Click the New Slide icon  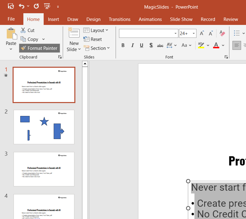(74, 33)
